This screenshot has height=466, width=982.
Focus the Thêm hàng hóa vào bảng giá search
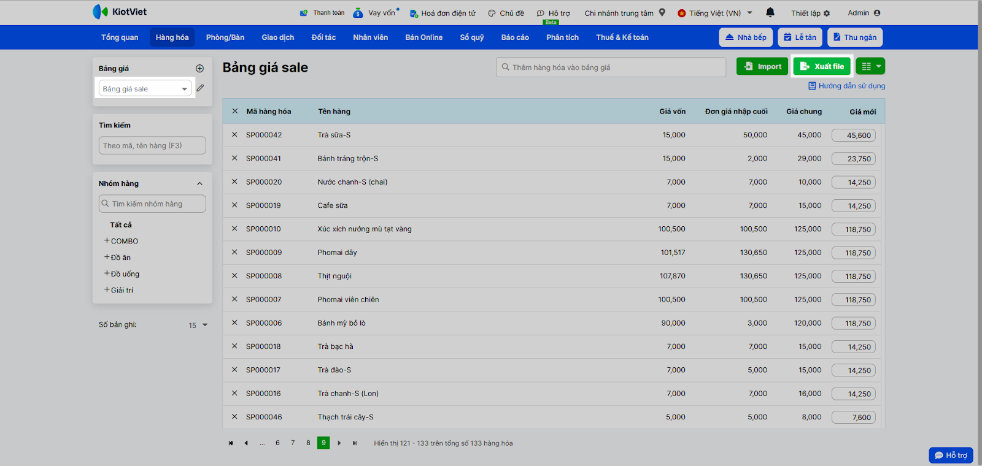click(611, 67)
